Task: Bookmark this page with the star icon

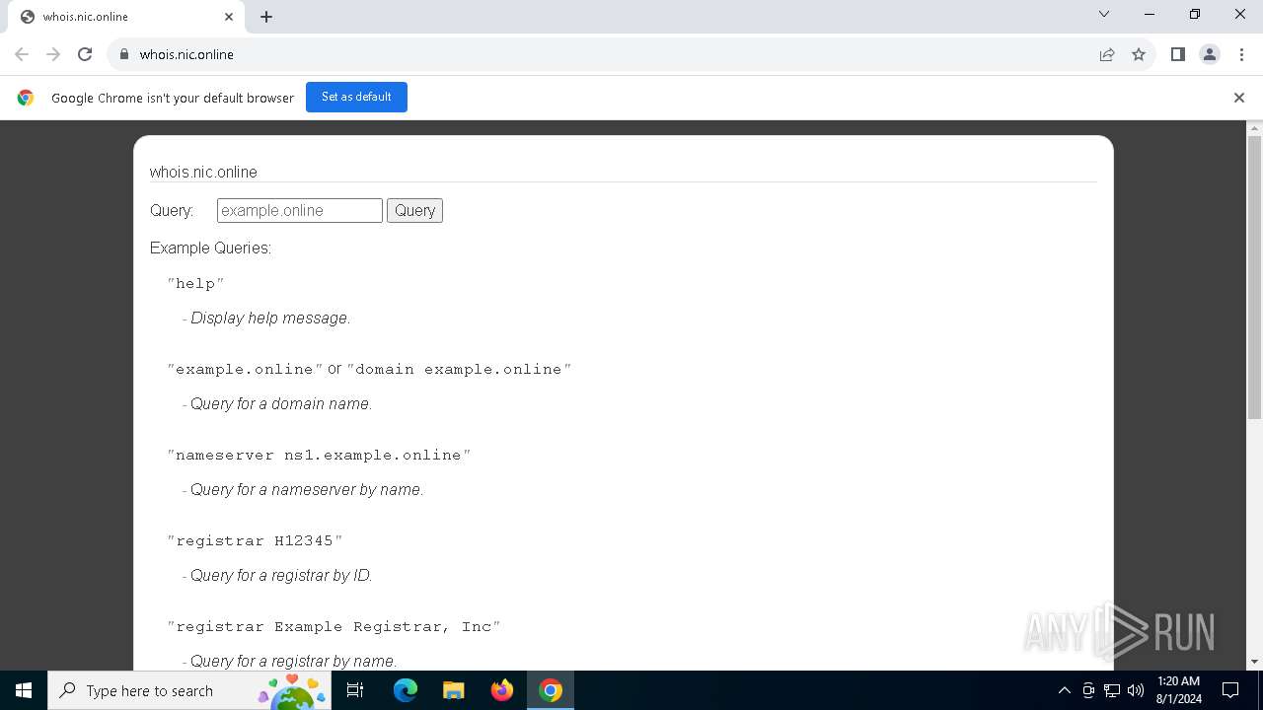Action: (x=1139, y=54)
